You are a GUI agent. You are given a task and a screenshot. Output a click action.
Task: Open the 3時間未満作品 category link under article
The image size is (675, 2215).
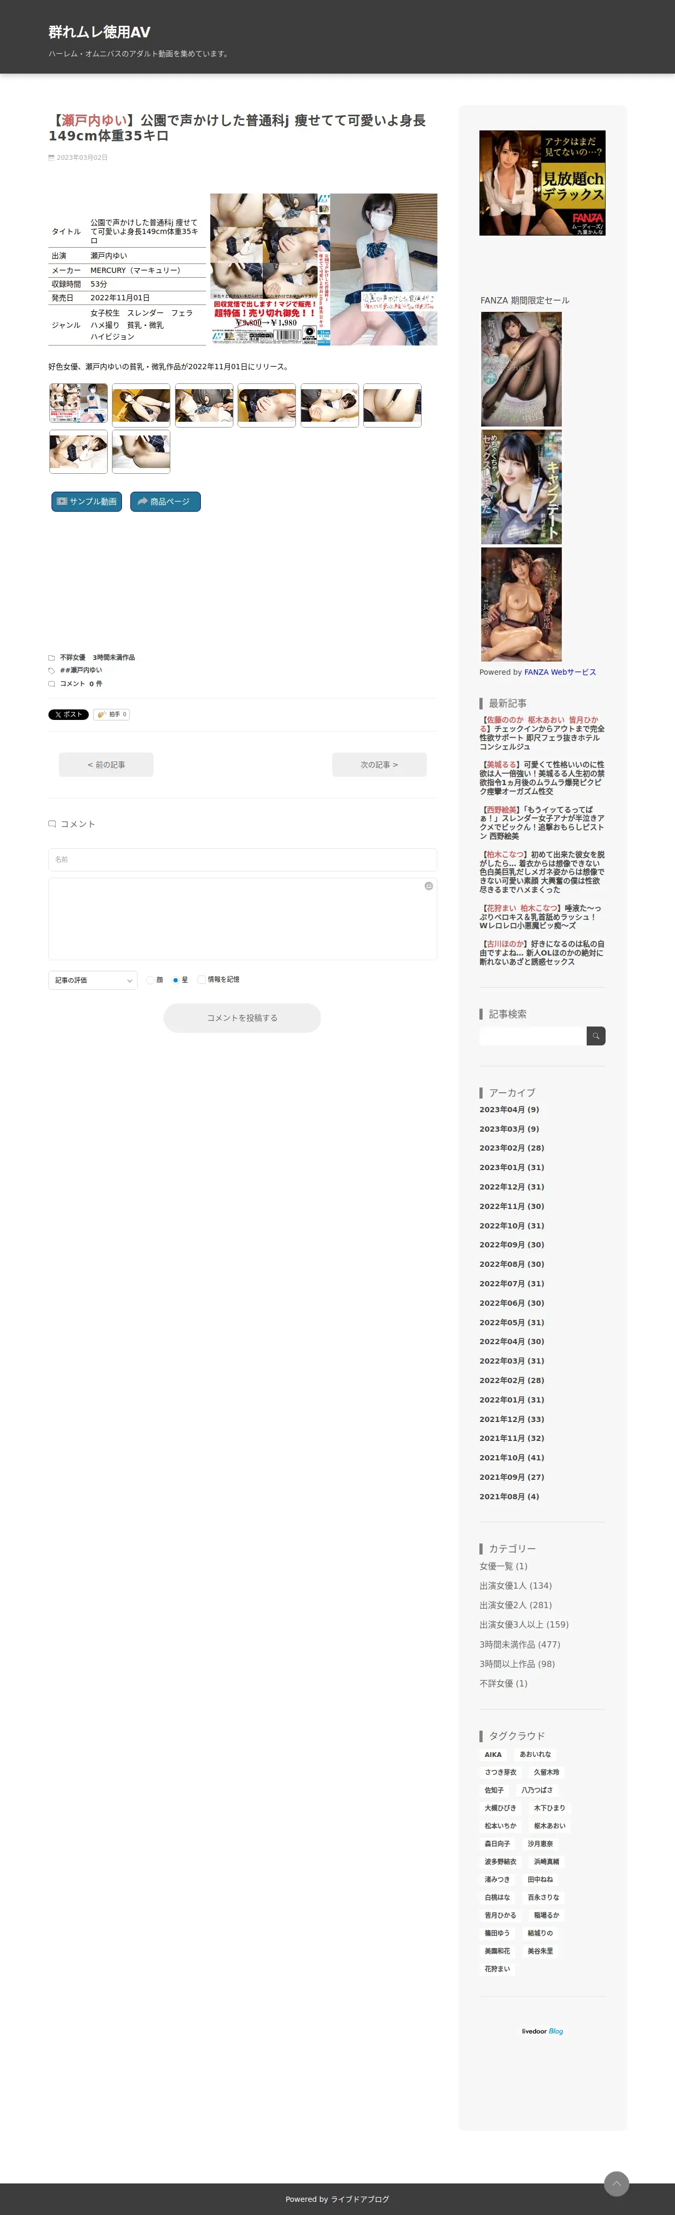click(114, 658)
